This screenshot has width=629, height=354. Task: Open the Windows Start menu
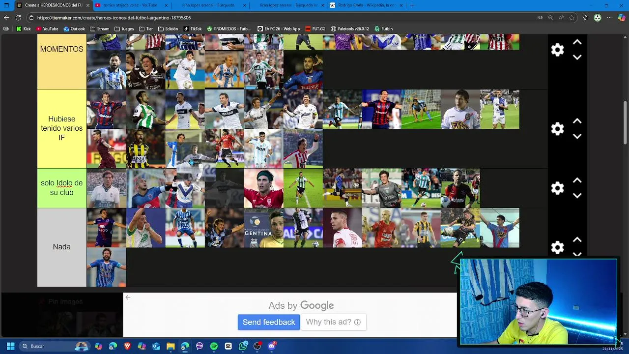[x=10, y=346]
